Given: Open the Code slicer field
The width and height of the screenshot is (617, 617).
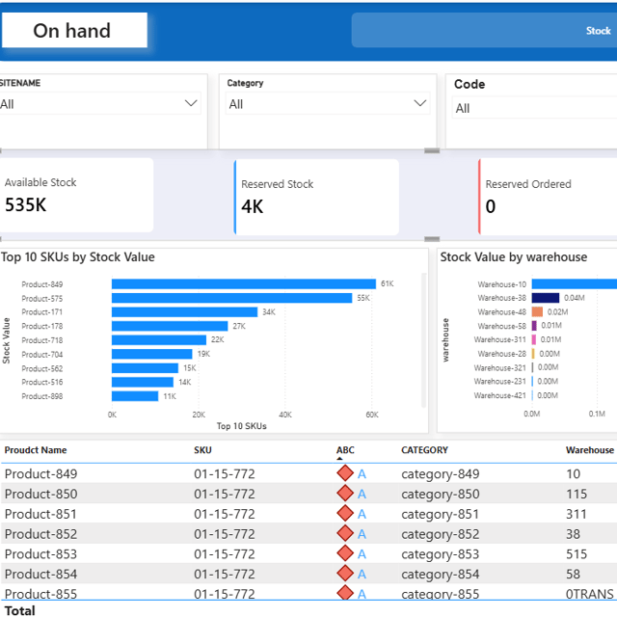Looking at the screenshot, I should tap(534, 108).
